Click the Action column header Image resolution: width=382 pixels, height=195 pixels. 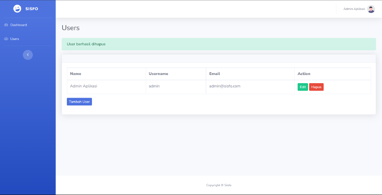coord(304,74)
